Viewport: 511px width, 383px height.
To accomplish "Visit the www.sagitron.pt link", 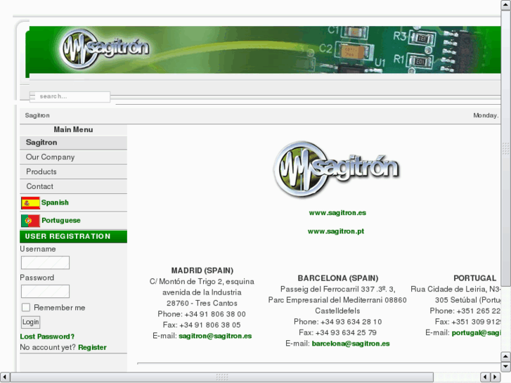I will (x=336, y=231).
